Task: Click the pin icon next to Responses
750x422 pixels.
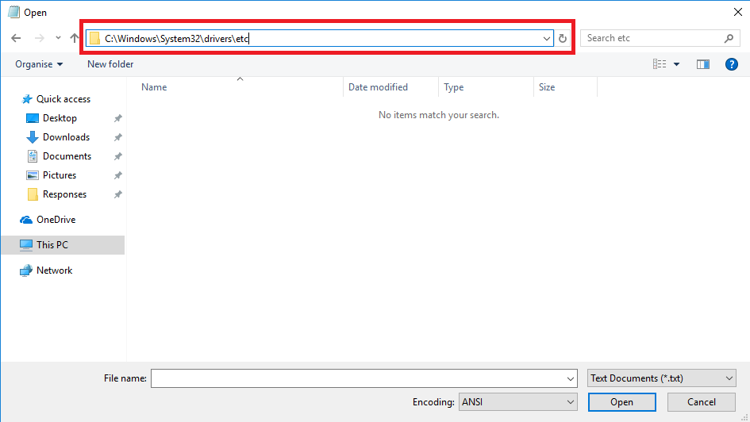Action: tap(117, 194)
